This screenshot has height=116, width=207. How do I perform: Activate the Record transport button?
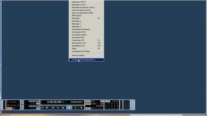click(x=81, y=108)
